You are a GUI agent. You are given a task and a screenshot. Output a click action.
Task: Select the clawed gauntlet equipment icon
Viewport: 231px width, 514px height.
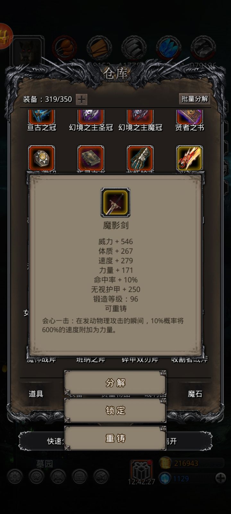[140, 158]
